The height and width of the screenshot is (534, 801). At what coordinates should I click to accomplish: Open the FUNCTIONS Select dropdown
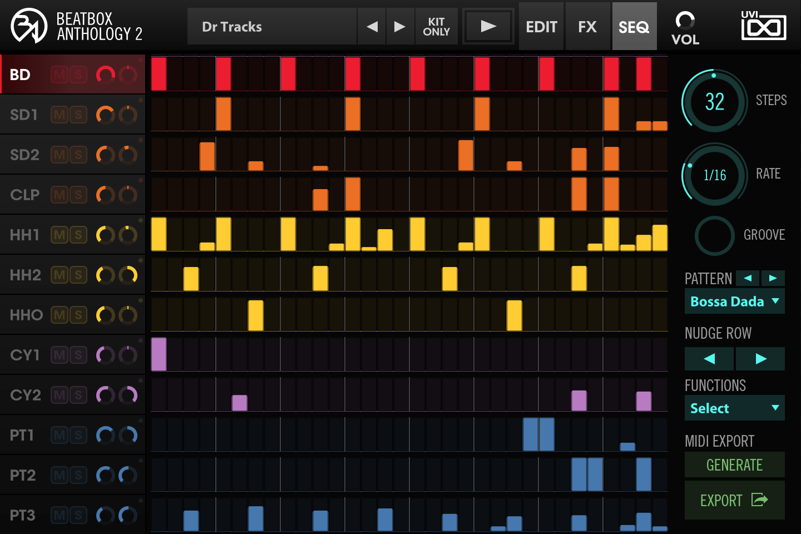pyautogui.click(x=734, y=408)
